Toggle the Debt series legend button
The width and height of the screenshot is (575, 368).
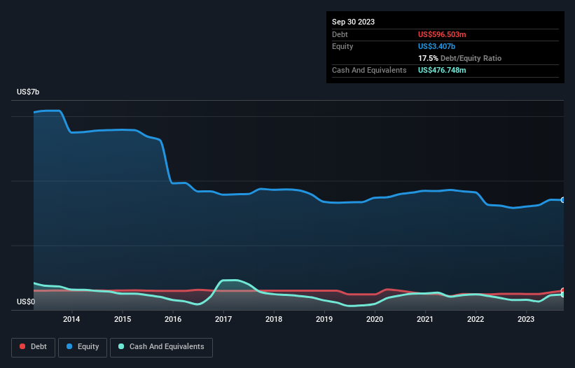click(34, 347)
